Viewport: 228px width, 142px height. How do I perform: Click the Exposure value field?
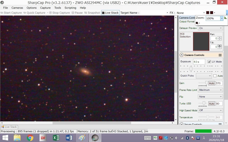click(x=199, y=62)
